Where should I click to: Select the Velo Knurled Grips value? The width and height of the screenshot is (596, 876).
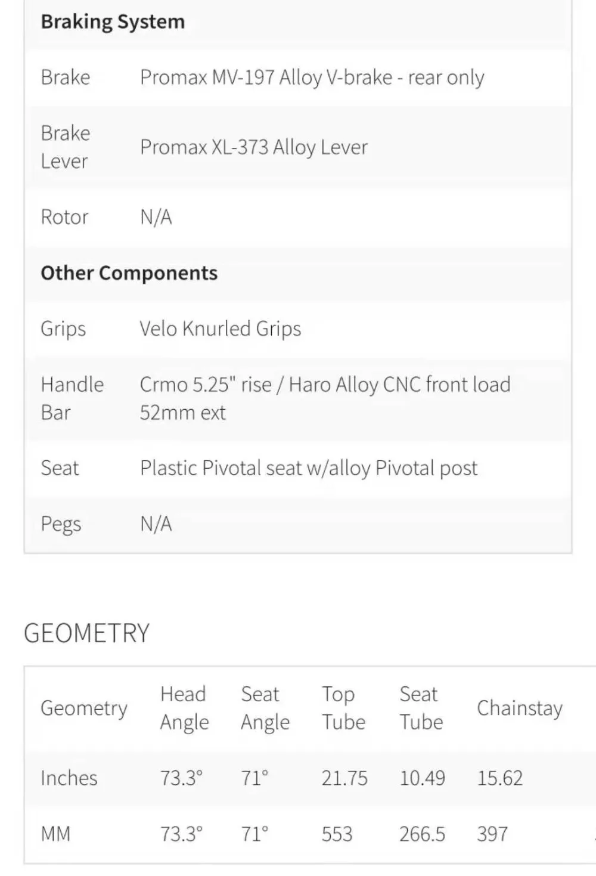(x=221, y=329)
